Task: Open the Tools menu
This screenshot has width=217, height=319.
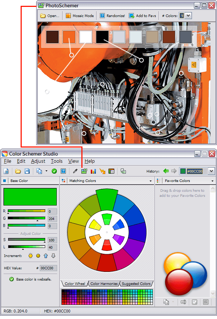Action: tap(57, 161)
